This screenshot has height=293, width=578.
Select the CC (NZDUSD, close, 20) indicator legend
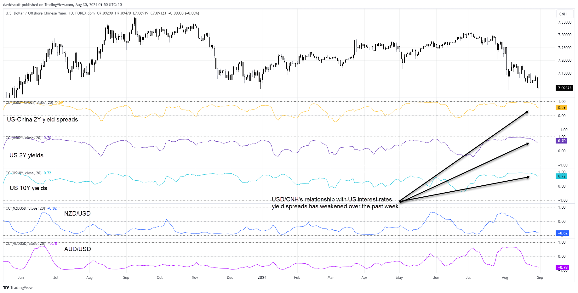coord(26,208)
